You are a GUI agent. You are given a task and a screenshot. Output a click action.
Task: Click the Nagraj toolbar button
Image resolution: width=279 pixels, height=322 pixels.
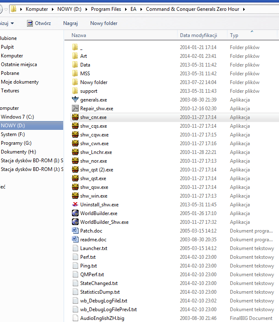[x=70, y=23]
